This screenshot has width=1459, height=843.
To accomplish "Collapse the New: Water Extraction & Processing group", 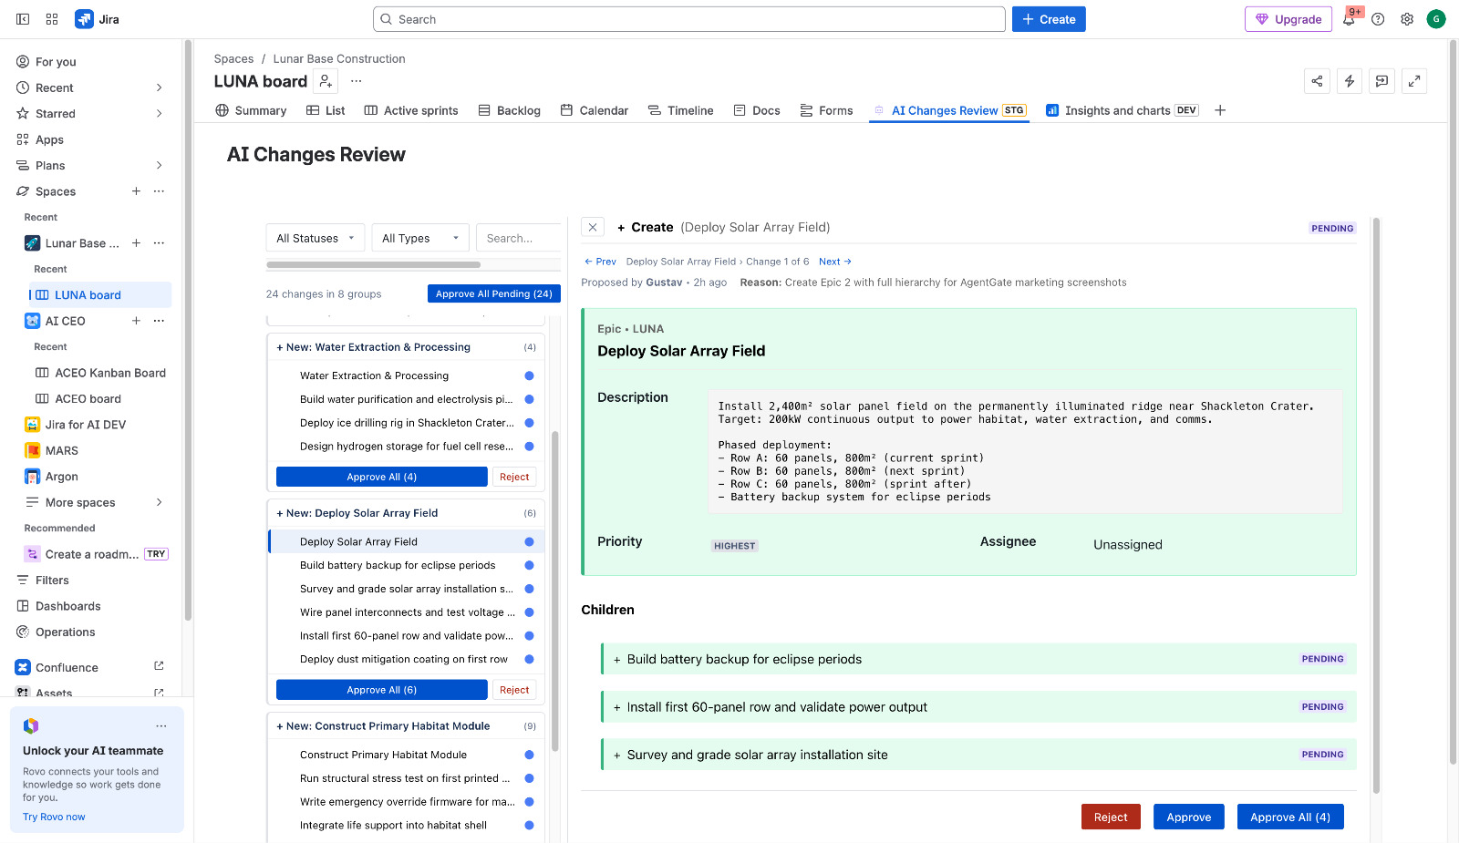I will coord(406,347).
